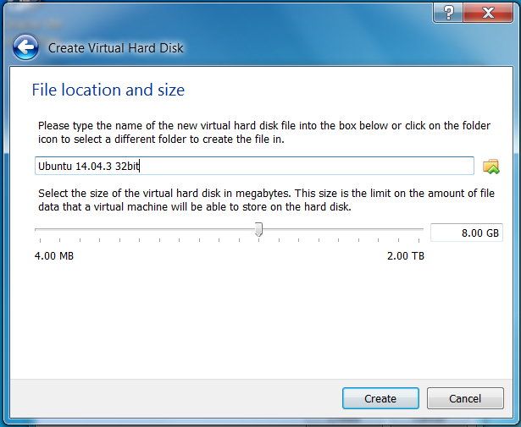Click the disk size slider handle

tap(258, 229)
